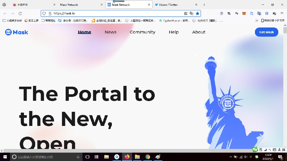This screenshot has width=287, height=161.
Task: Open the Home nav link
Action: pyautogui.click(x=84, y=32)
